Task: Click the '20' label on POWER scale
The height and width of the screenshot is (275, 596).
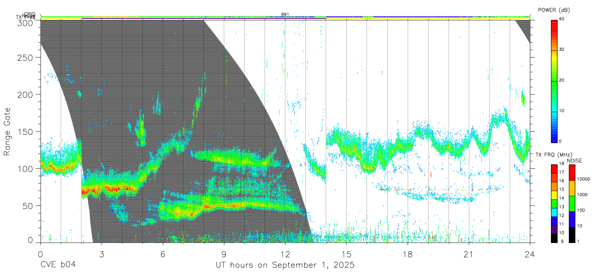Action: 562,81
